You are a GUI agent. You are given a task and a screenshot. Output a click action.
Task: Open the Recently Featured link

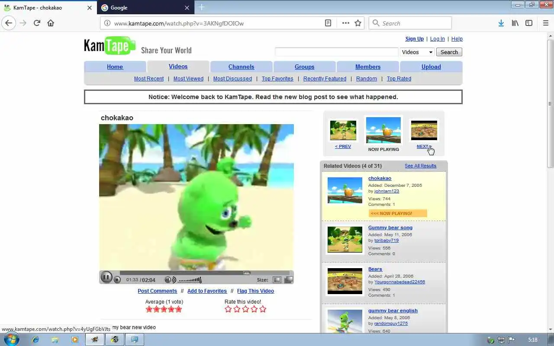325,78
